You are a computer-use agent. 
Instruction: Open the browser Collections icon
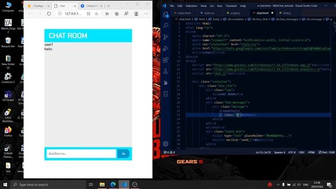click(x=117, y=14)
